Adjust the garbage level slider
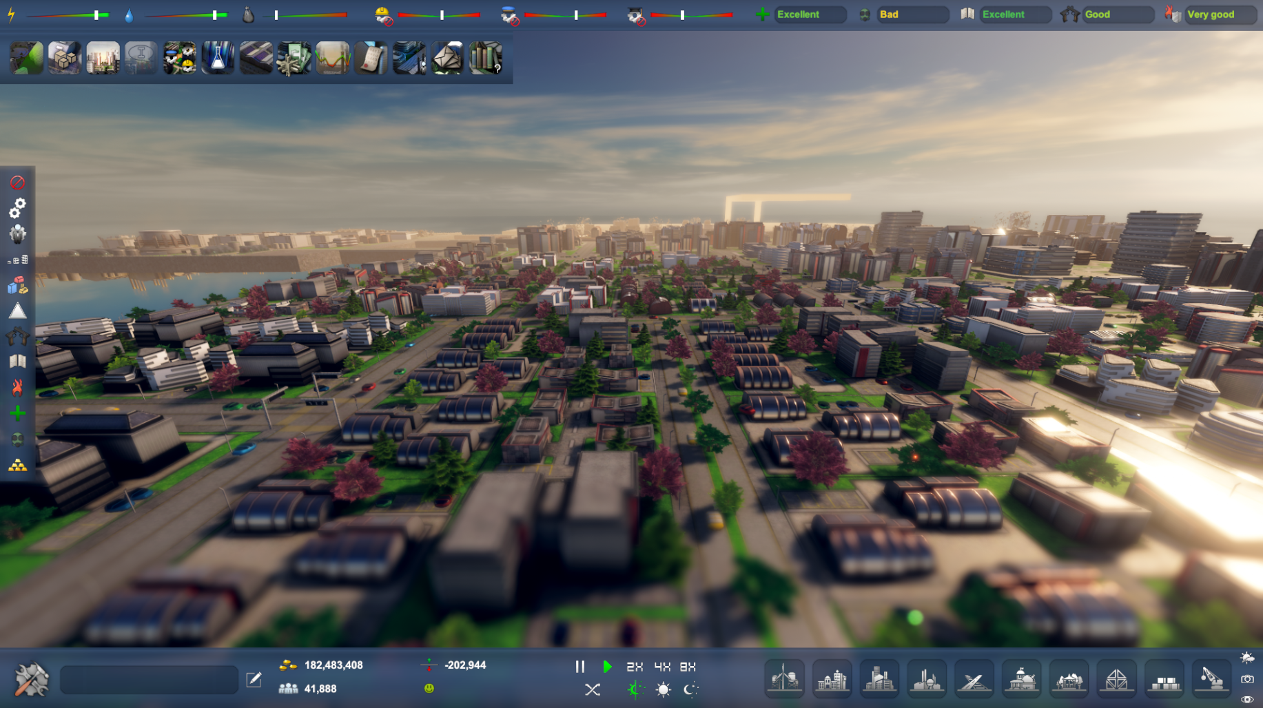Screen dimensions: 1263x708 click(x=305, y=14)
